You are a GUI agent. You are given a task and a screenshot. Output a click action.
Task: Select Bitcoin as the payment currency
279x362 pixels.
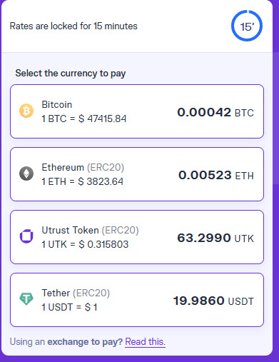pyautogui.click(x=137, y=111)
